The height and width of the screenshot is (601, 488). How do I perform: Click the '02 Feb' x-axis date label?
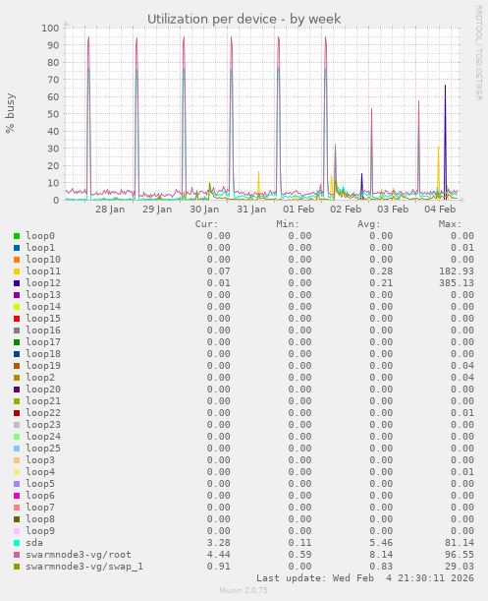pos(346,210)
